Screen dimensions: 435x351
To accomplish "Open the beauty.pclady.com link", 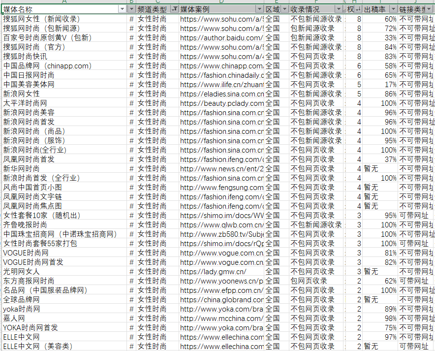I will coord(221,103).
